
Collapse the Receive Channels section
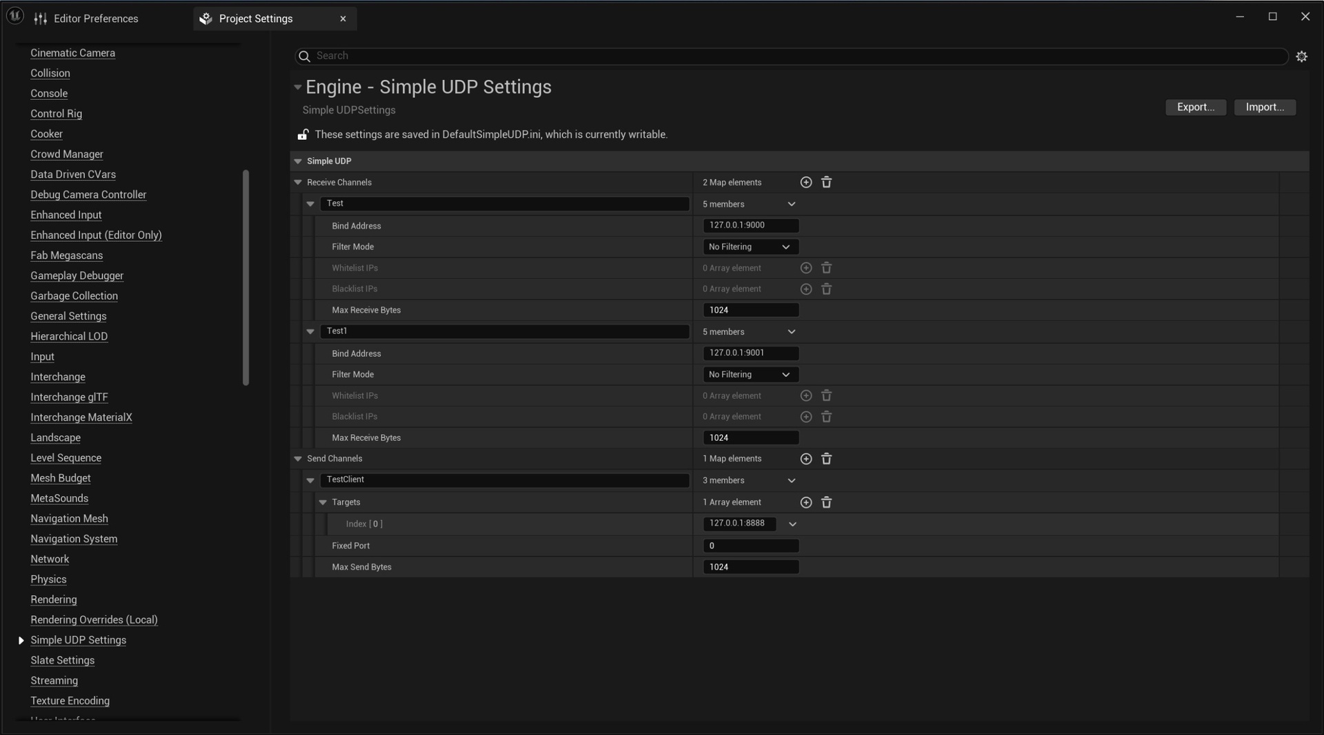pyautogui.click(x=298, y=183)
